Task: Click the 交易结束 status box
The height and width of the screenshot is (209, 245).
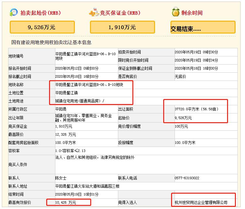Action: click(203, 27)
